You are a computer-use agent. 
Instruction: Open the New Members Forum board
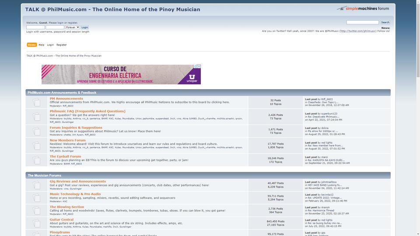pos(67,140)
